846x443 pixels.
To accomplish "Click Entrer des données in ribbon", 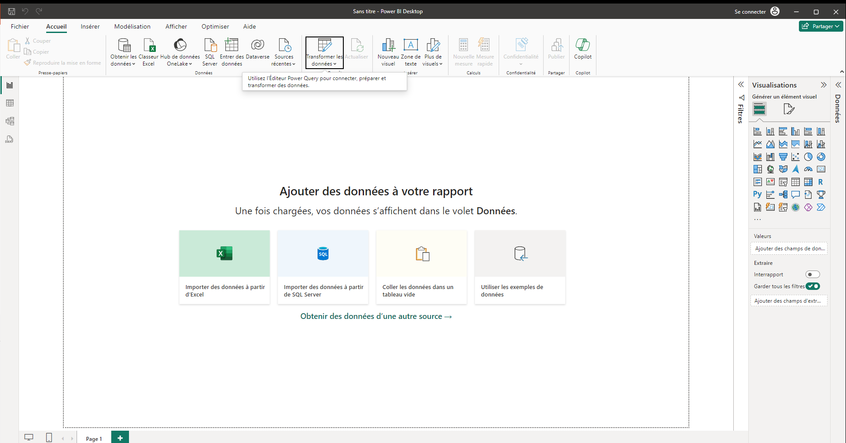I will click(232, 52).
